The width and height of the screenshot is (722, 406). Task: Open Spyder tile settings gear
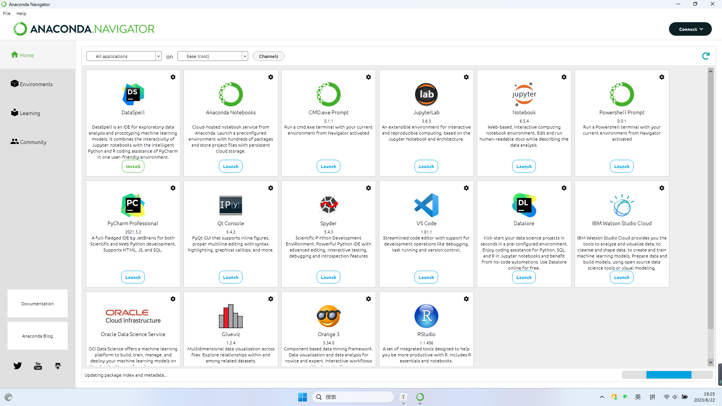click(x=369, y=188)
